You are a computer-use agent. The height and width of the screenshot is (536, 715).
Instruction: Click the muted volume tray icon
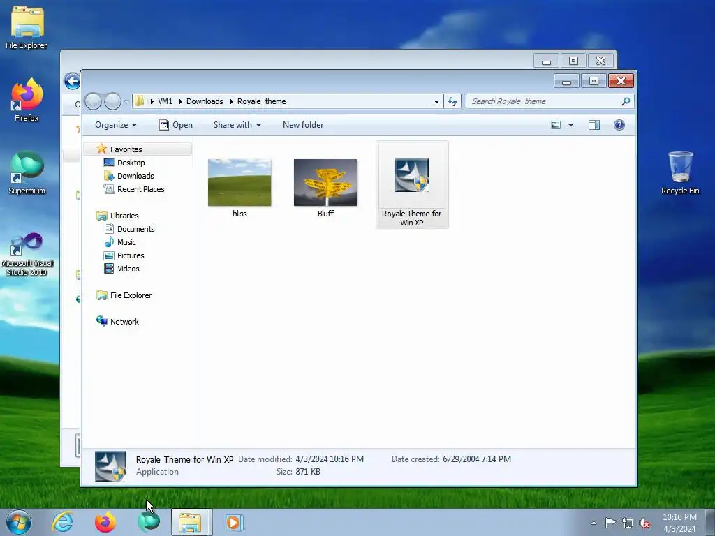coord(644,523)
